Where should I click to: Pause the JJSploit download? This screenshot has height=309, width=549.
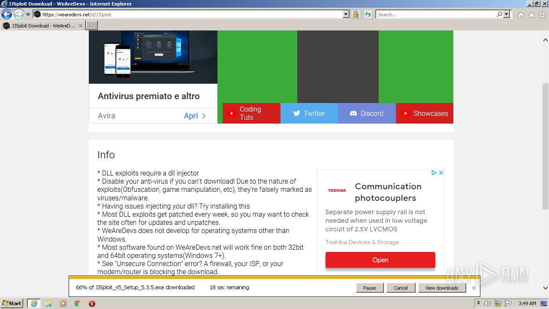click(x=370, y=288)
